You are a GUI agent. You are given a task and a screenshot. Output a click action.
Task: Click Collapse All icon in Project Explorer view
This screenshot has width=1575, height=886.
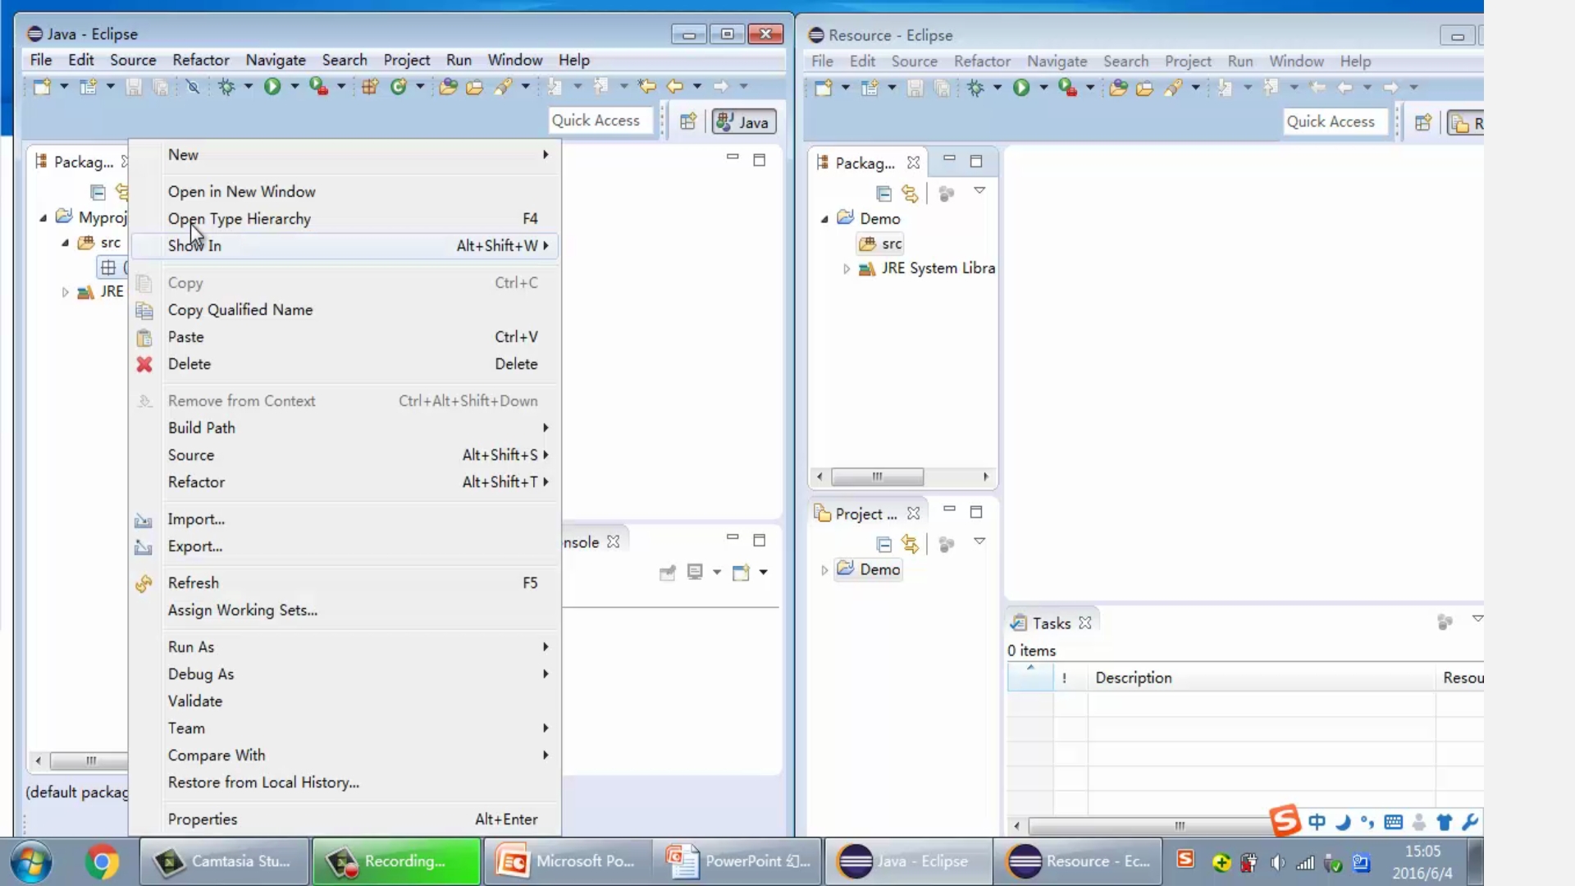pos(883,544)
